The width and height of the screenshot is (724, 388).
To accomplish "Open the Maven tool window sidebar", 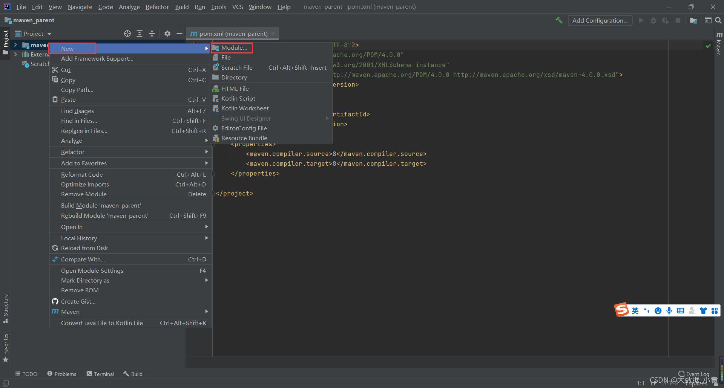I will point(719,44).
